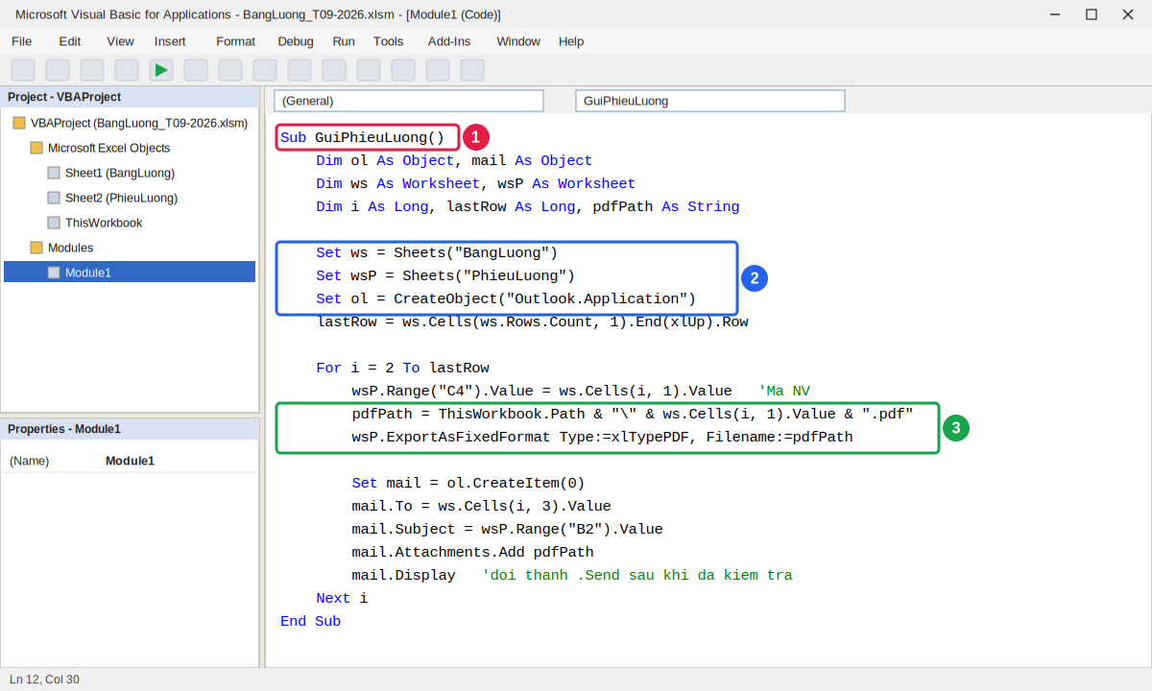This screenshot has height=691, width=1152.
Task: Select Sheet2 (PhieuLuong) in the project tree
Action: (121, 198)
